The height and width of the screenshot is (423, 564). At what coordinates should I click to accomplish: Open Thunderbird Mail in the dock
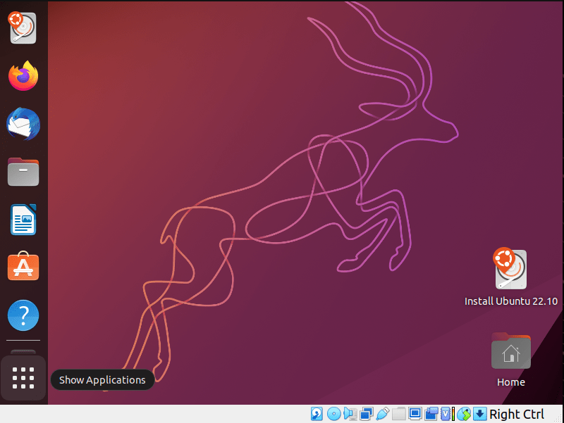pyautogui.click(x=23, y=124)
